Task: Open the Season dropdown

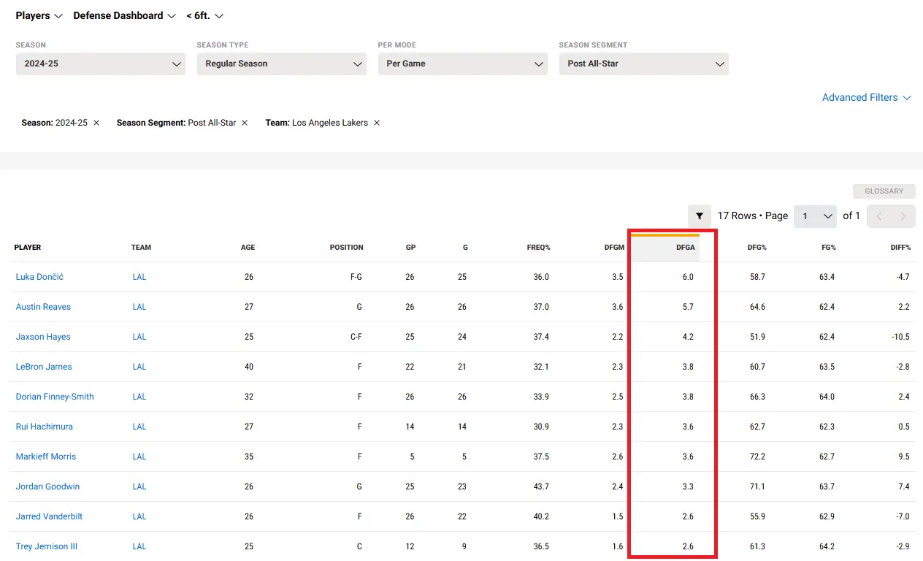Action: [x=101, y=64]
